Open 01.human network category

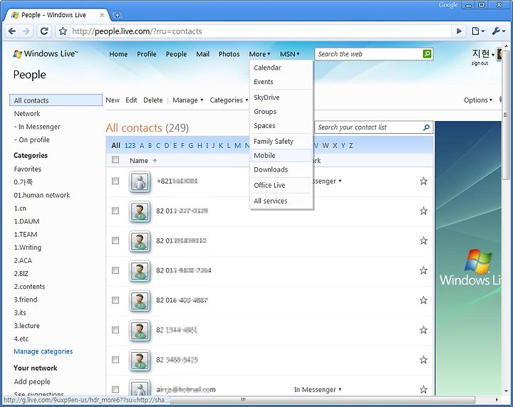[42, 195]
